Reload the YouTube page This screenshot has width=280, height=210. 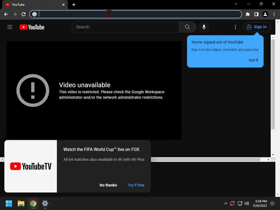click(24, 14)
